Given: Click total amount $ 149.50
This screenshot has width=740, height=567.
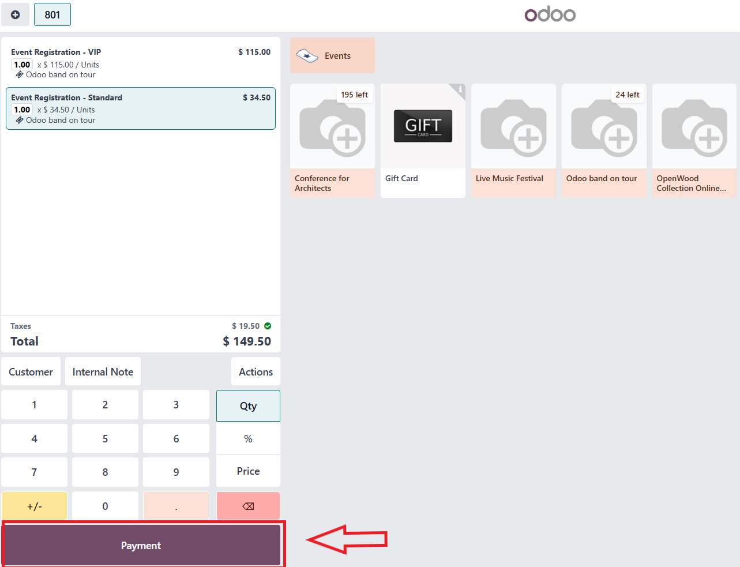Looking at the screenshot, I should coord(247,341).
